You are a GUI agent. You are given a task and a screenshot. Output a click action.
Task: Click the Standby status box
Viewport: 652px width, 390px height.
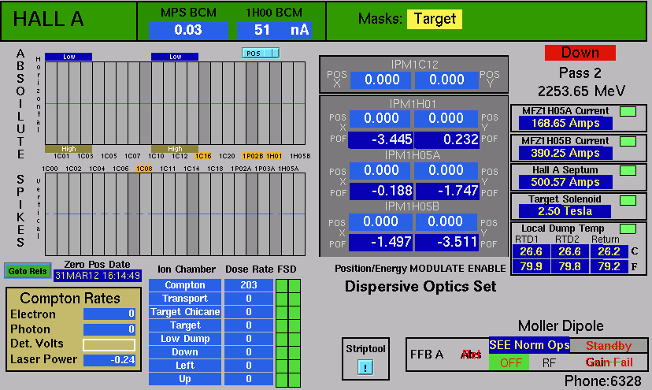(x=609, y=345)
